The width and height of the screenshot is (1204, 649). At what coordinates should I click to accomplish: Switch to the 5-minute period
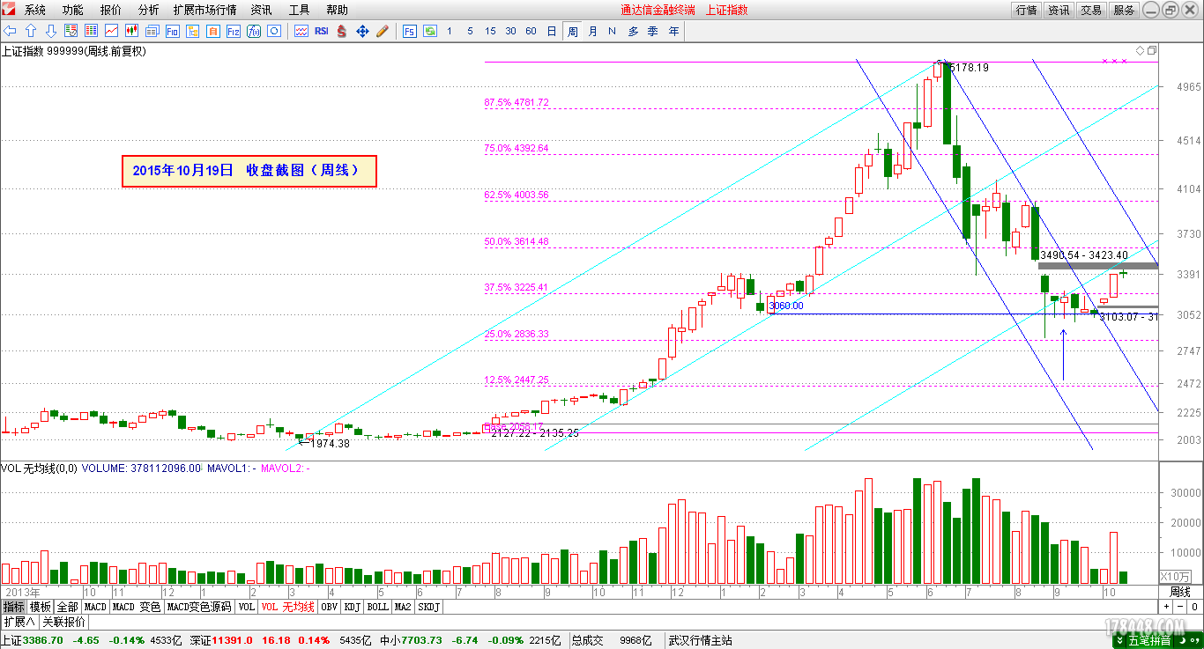tap(470, 31)
